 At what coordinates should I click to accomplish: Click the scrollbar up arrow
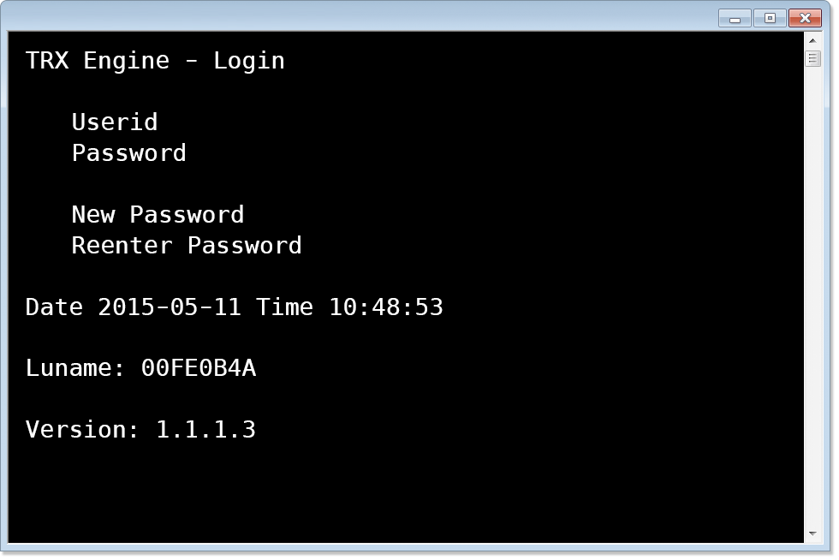pos(811,39)
